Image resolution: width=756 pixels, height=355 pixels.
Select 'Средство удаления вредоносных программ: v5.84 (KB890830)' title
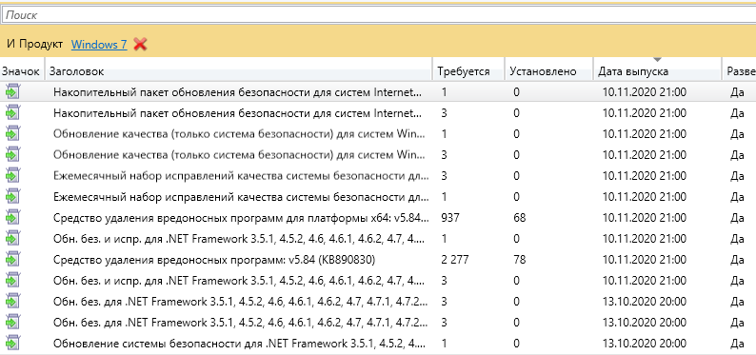tap(214, 260)
